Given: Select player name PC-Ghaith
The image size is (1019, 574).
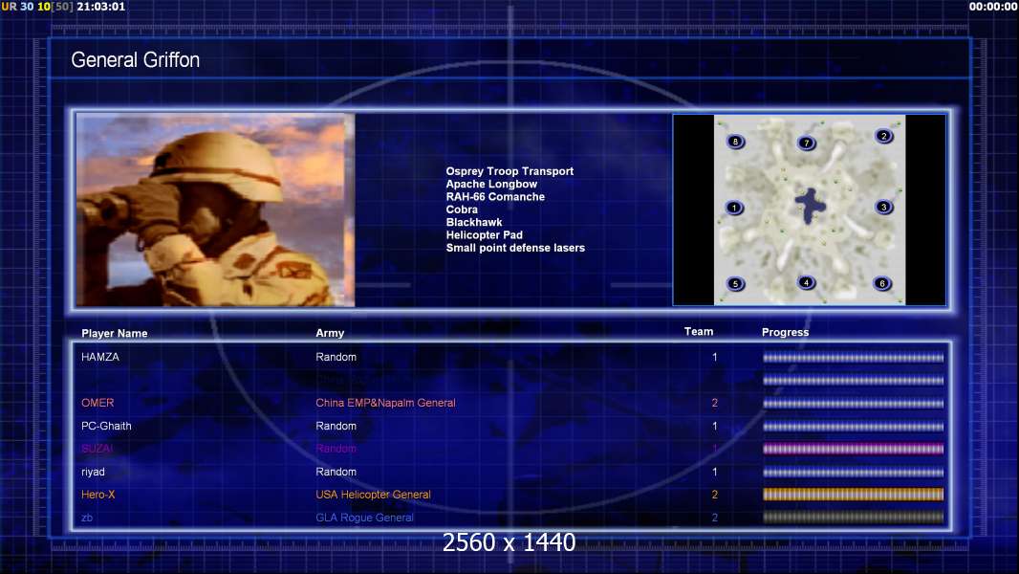Looking at the screenshot, I should point(106,426).
